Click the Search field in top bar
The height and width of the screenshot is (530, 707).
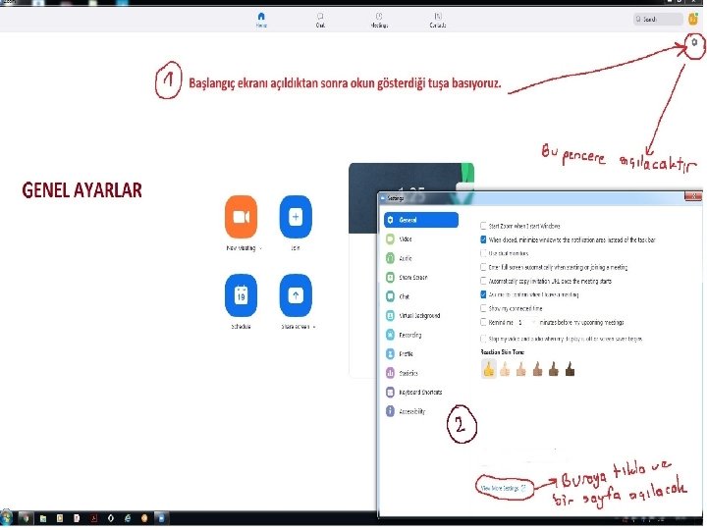pos(658,19)
